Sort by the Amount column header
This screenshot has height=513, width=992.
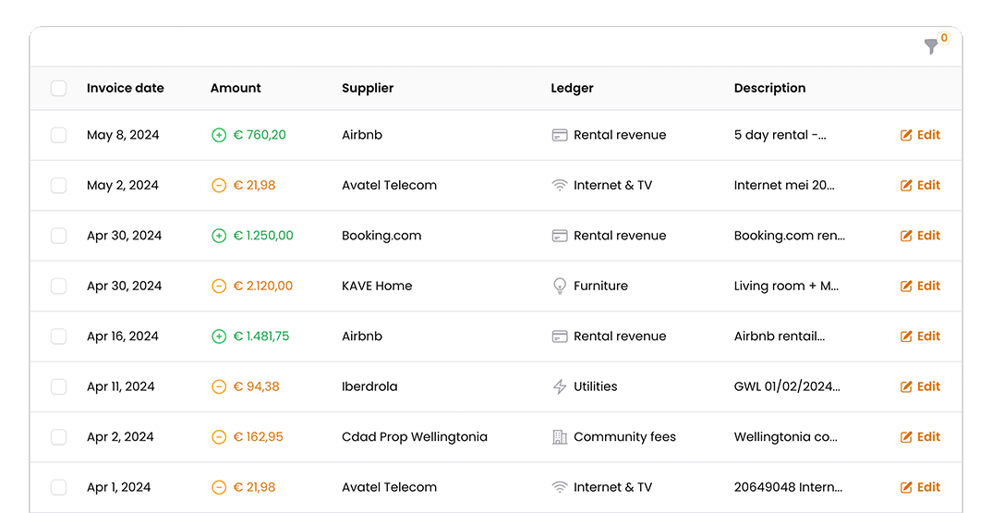[x=236, y=88]
